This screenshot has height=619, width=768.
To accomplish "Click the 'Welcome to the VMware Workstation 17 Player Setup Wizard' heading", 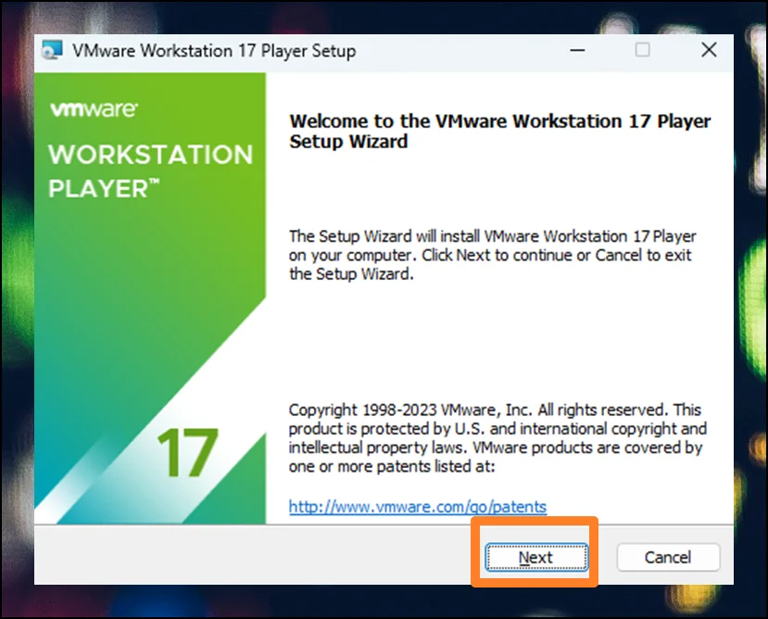I will click(499, 131).
